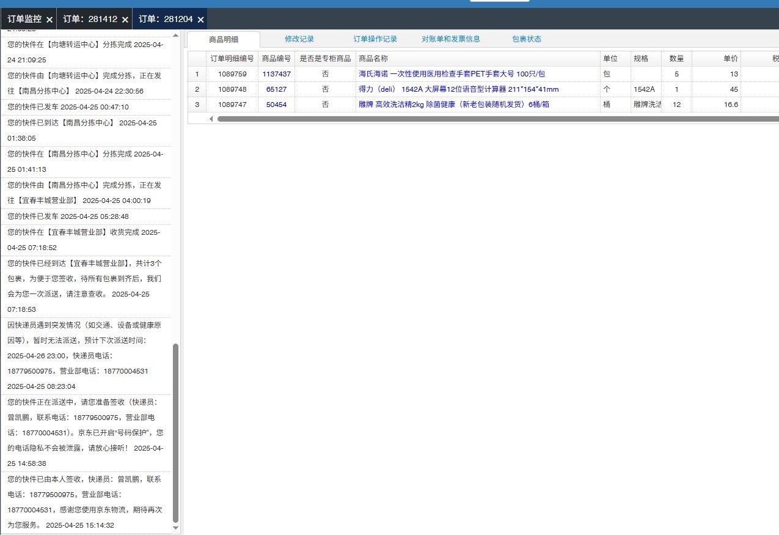Click the 商品编号 column header

[x=276, y=59]
